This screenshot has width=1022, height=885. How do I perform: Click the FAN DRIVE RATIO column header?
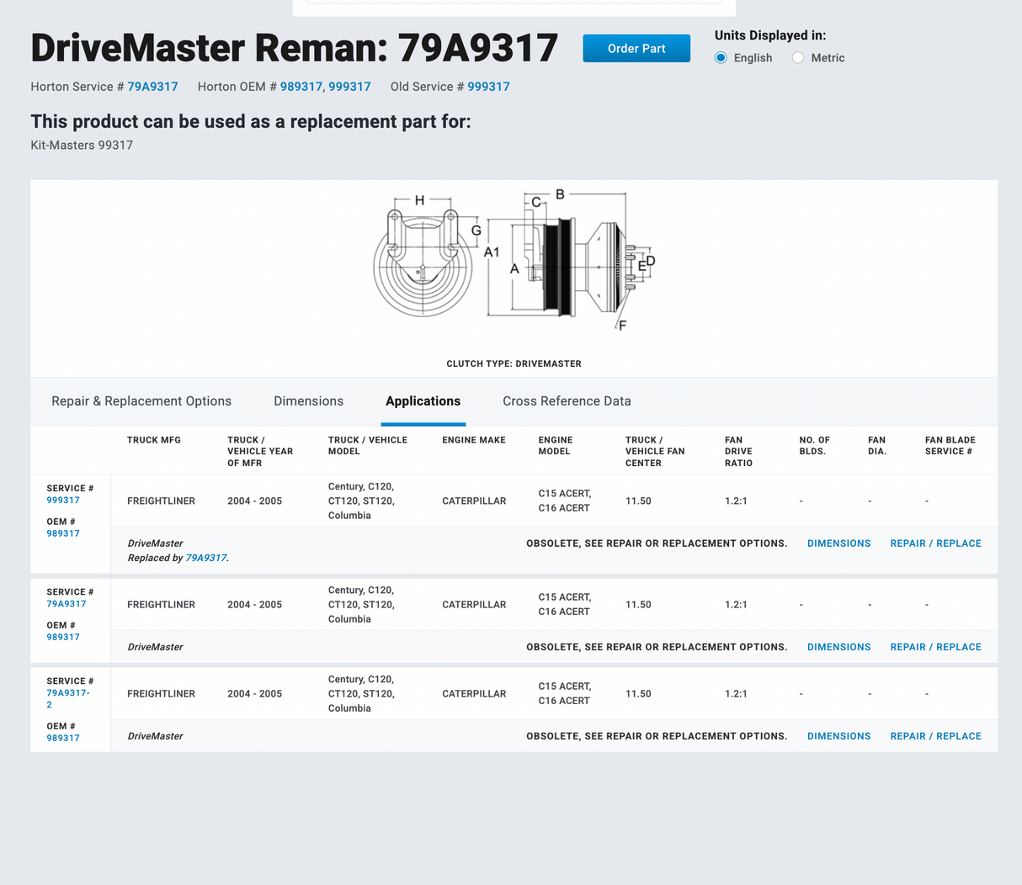pyautogui.click(x=738, y=452)
